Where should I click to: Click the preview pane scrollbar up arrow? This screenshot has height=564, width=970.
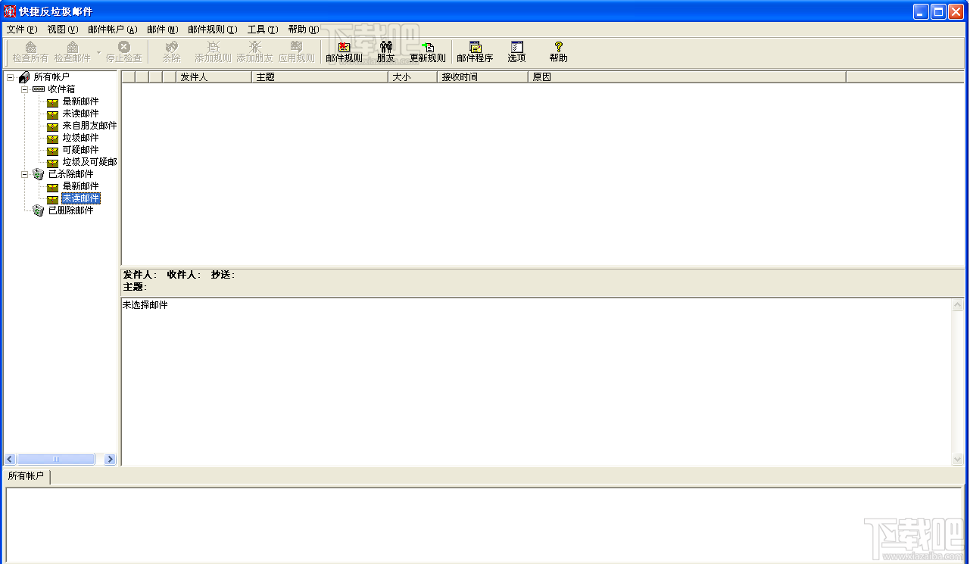click(x=958, y=305)
